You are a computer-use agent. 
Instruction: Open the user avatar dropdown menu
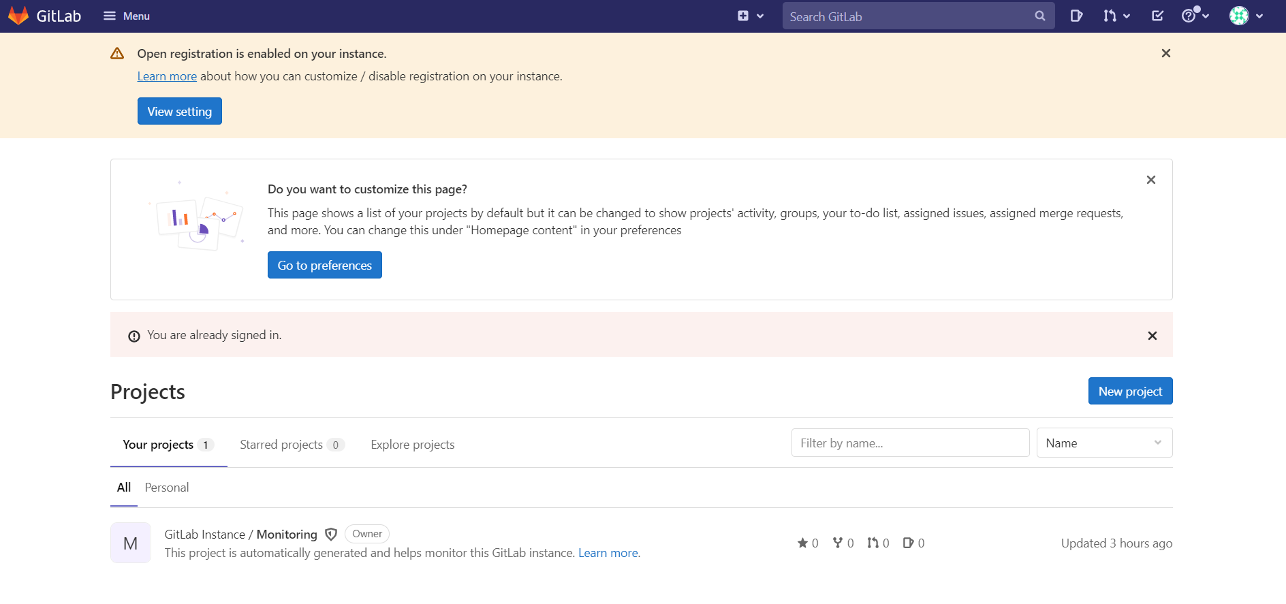click(1246, 16)
